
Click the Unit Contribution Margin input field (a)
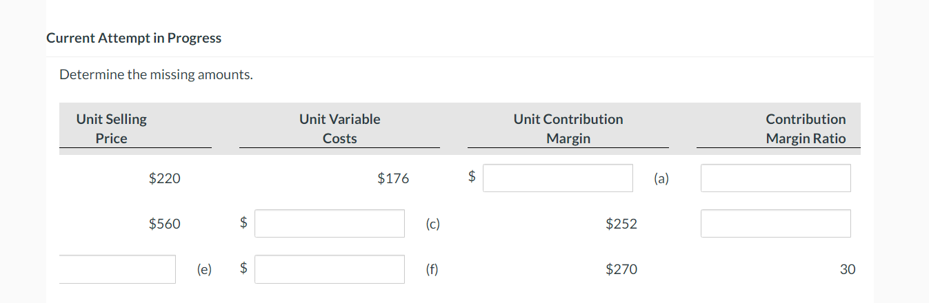tap(557, 178)
